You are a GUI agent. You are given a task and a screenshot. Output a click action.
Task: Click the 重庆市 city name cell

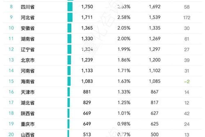[28, 124]
